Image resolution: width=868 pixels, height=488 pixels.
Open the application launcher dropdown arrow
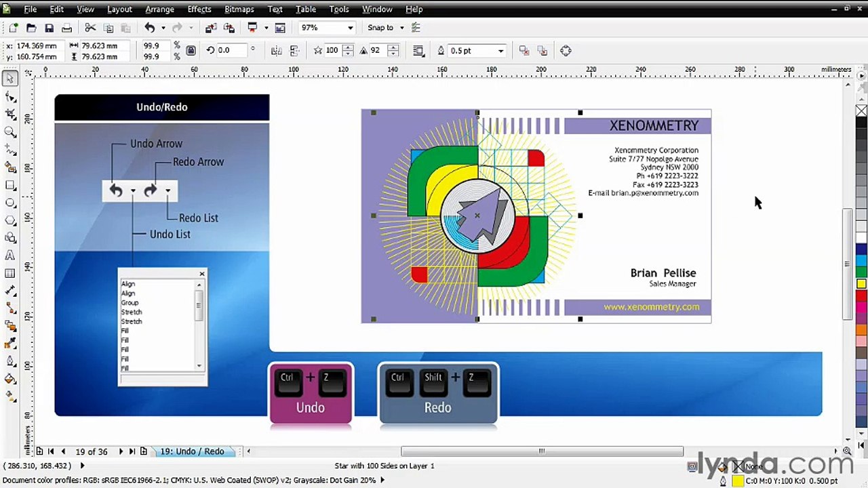(266, 28)
